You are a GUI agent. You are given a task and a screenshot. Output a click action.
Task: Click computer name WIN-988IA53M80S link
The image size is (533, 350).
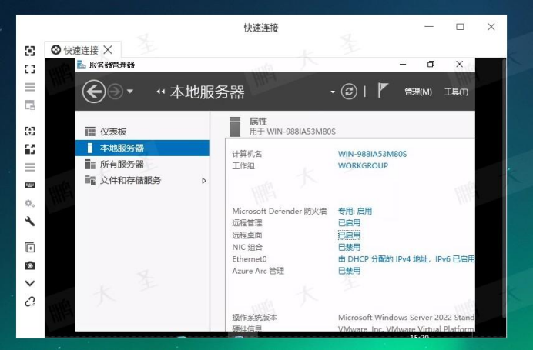coord(372,154)
